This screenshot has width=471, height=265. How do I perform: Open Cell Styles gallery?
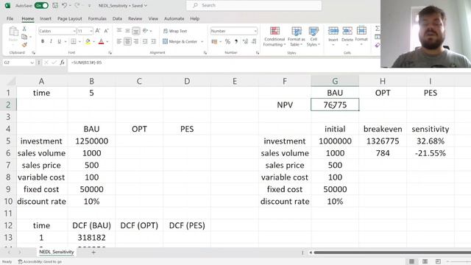314,37
